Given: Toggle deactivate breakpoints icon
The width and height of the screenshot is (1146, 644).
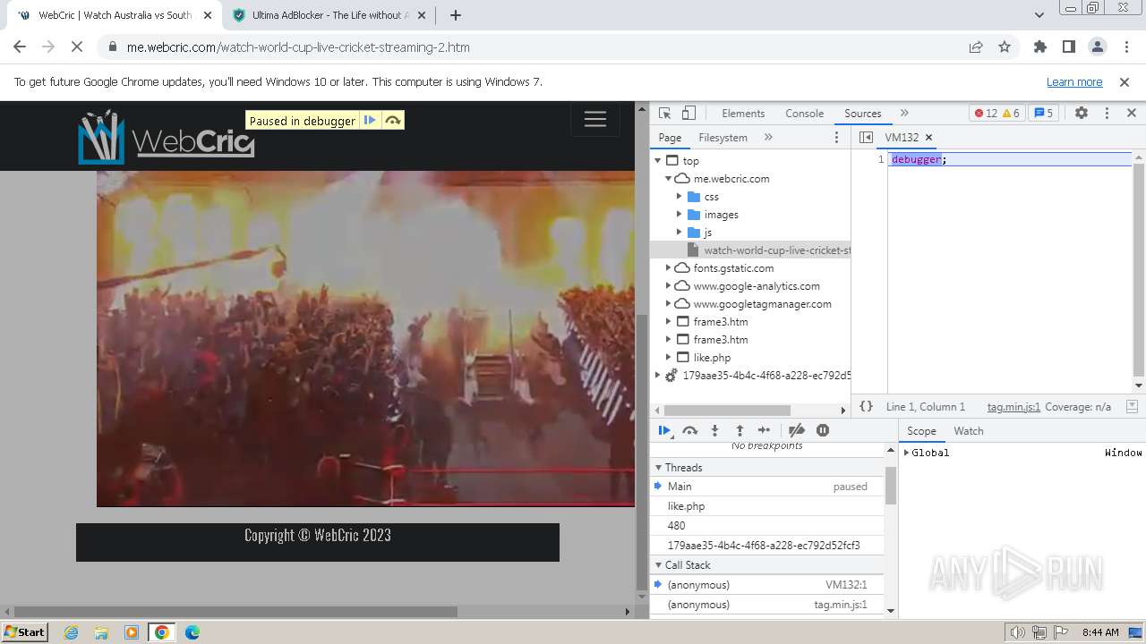Looking at the screenshot, I should click(x=796, y=430).
